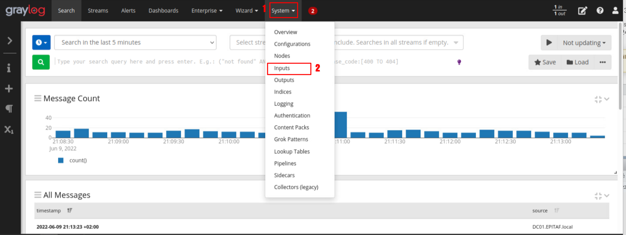Screen dimensions: 626x235
Task: Toggle the count() series legend swatch
Action: [x=61, y=160]
